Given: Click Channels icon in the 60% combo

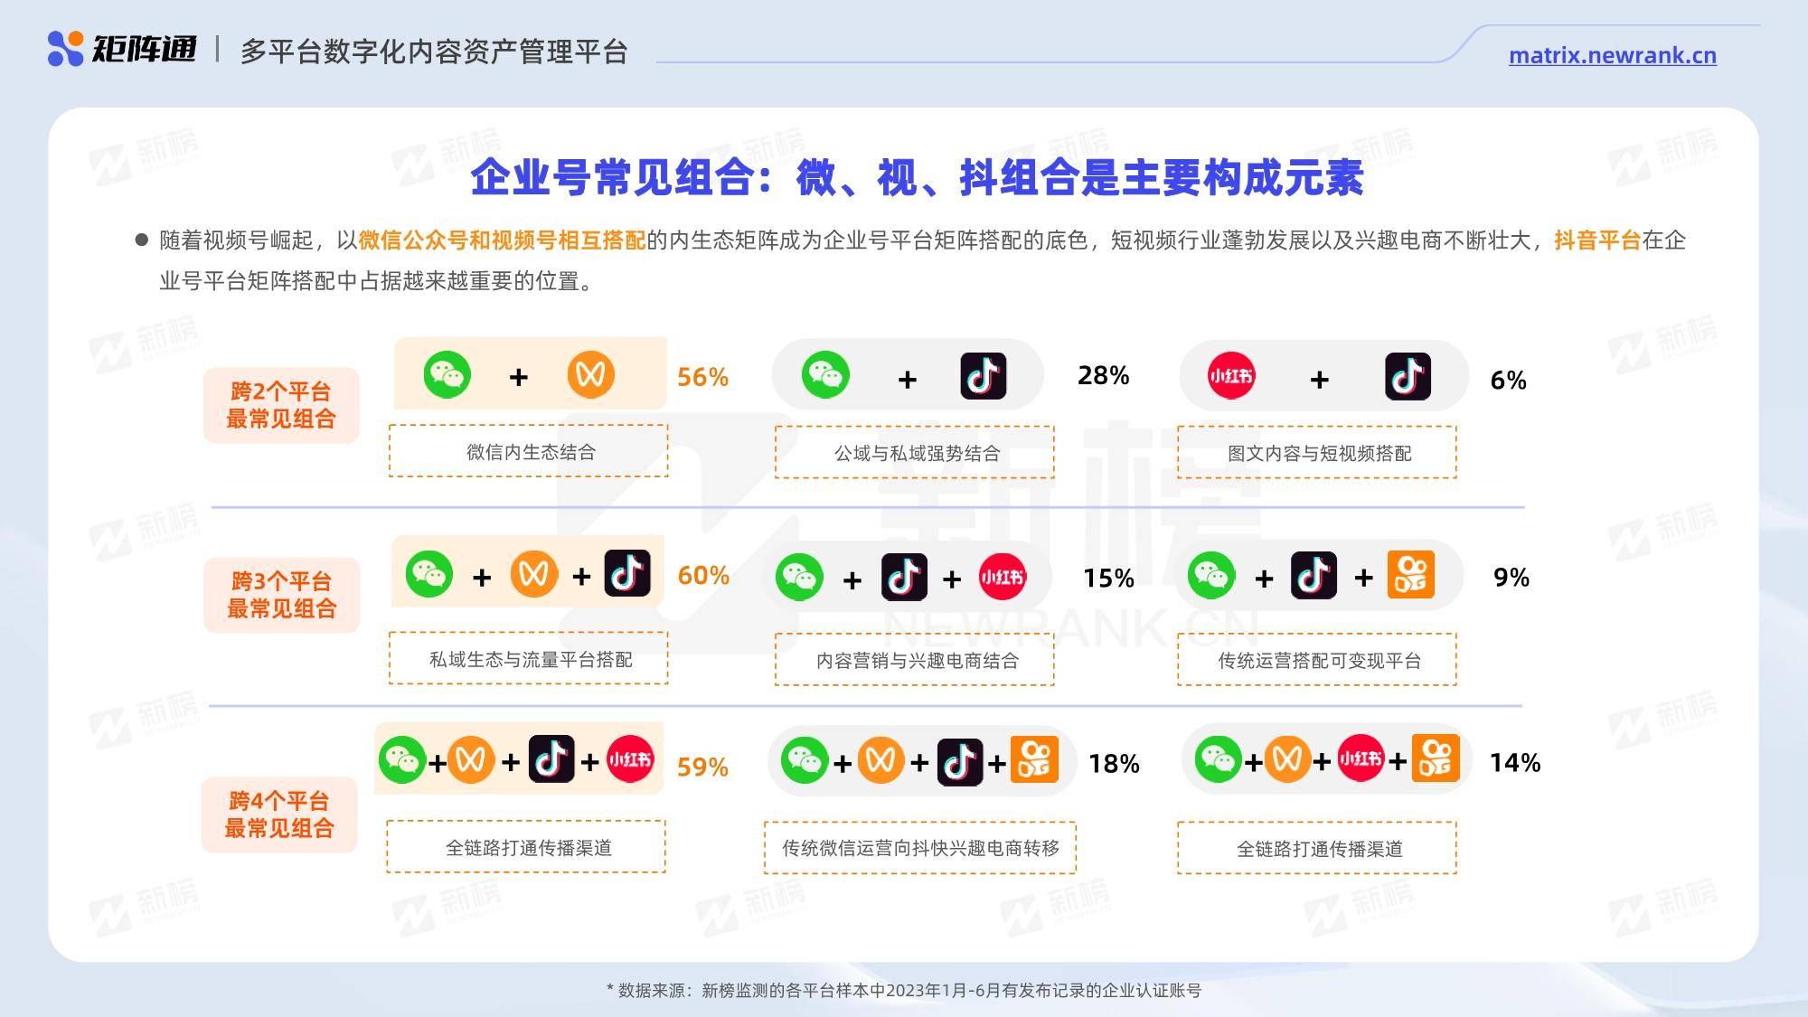Looking at the screenshot, I should pyautogui.click(x=534, y=573).
